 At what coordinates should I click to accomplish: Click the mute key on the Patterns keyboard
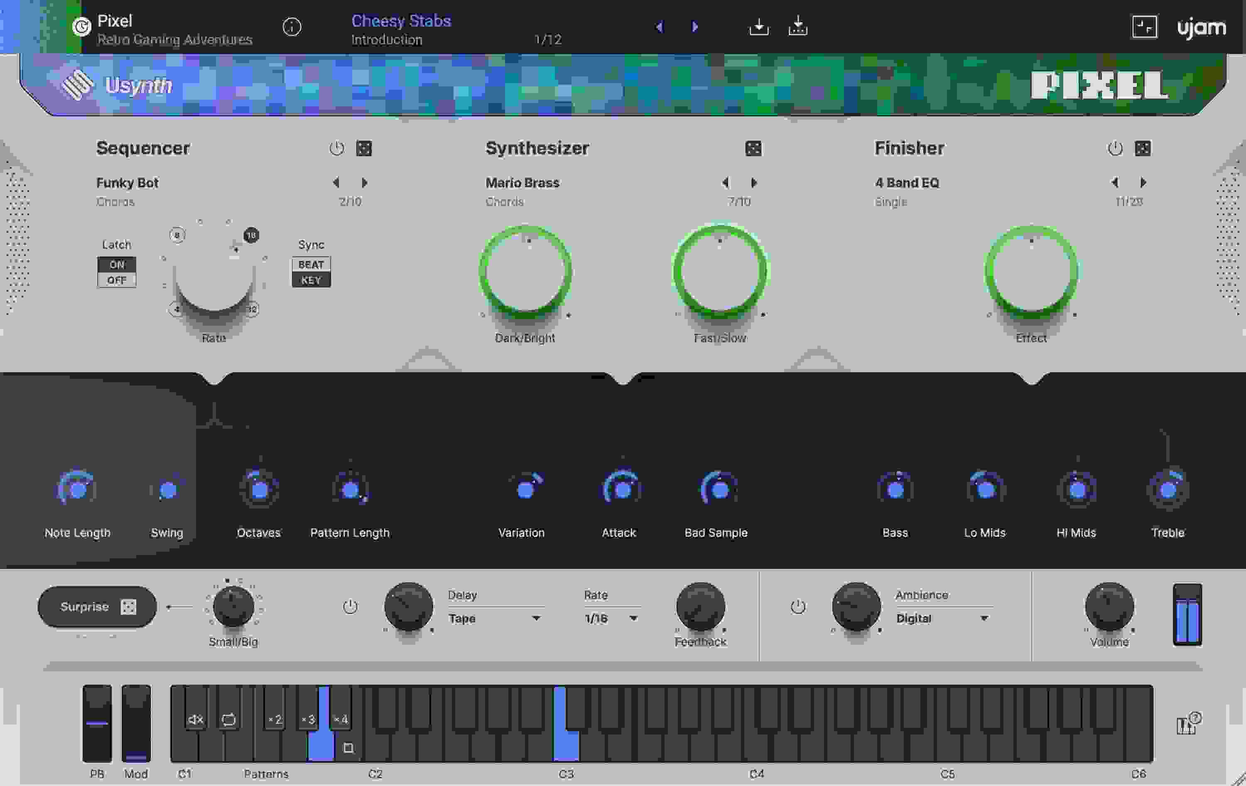click(x=194, y=719)
